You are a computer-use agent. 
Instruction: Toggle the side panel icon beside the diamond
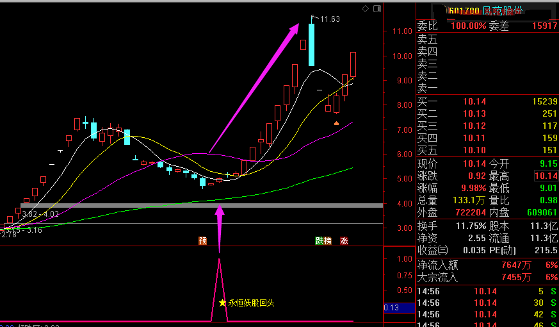click(x=377, y=8)
